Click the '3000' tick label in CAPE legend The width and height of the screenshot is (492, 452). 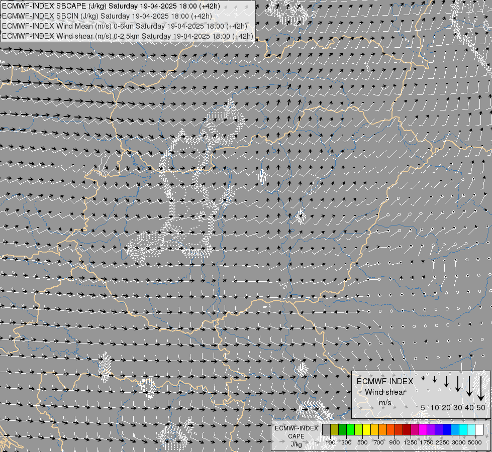click(459, 442)
